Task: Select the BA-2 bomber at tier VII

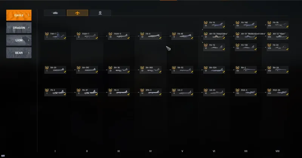Action: 246,70
